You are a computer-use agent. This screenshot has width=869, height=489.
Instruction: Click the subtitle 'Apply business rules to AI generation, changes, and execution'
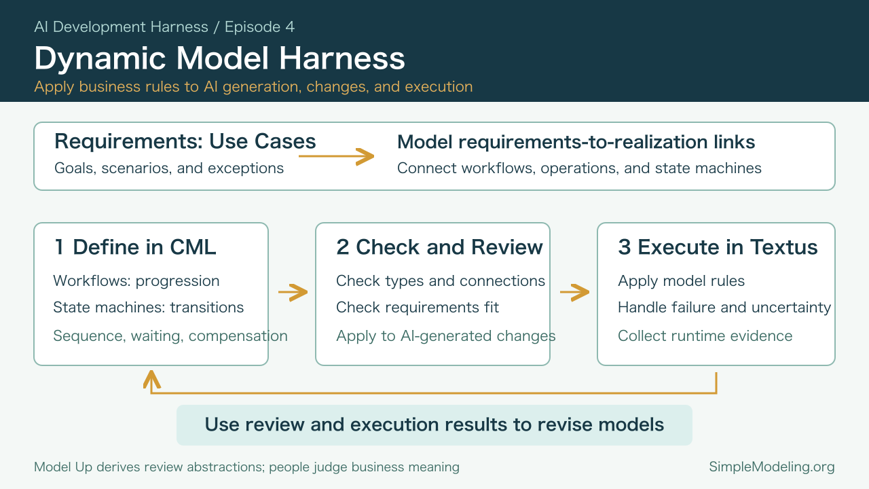[x=253, y=87]
